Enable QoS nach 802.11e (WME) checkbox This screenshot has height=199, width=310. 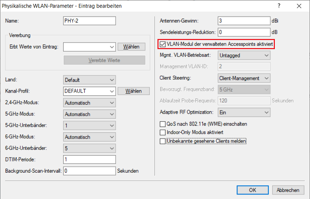coord(163,124)
